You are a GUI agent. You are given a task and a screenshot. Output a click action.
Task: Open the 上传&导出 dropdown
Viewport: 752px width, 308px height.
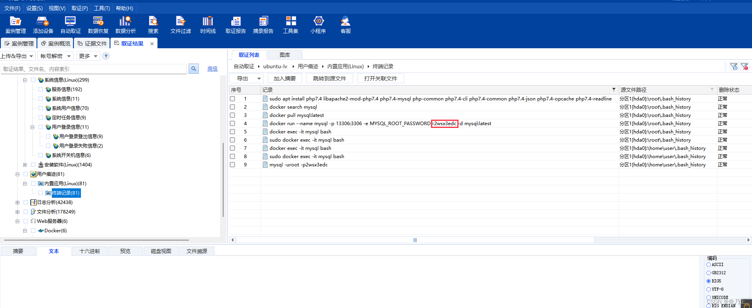click(17, 56)
